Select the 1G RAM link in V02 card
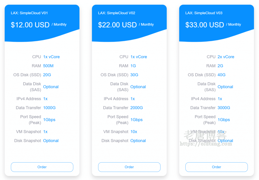The width and height of the screenshot is (259, 180). [133, 66]
